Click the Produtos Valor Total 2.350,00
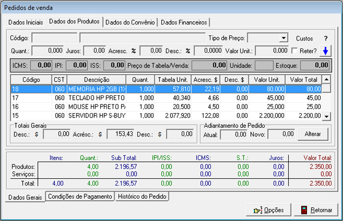343x221 pixels. click(321, 167)
